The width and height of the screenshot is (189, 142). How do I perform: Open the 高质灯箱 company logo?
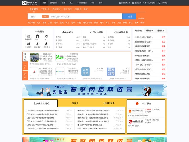coord(111,72)
